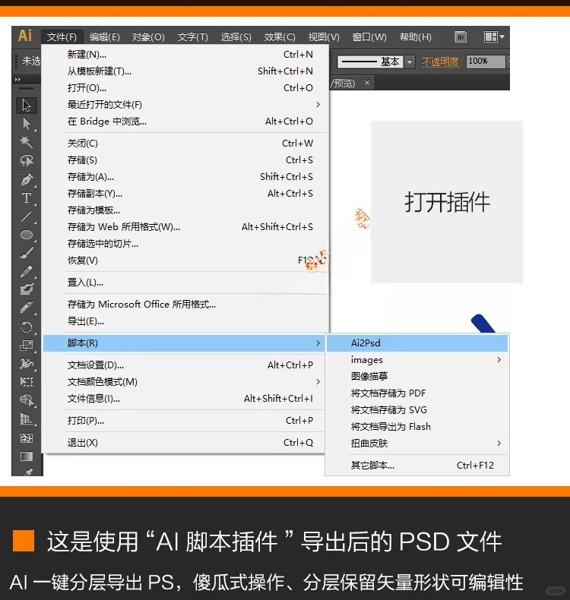Choose 将文档导出为 Flash script
The image size is (570, 600).
417,427
